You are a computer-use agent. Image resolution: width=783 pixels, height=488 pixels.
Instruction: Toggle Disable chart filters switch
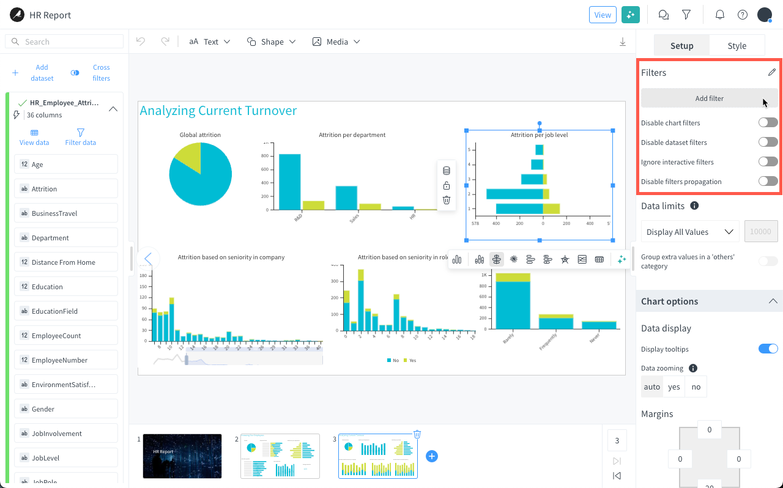[768, 123]
